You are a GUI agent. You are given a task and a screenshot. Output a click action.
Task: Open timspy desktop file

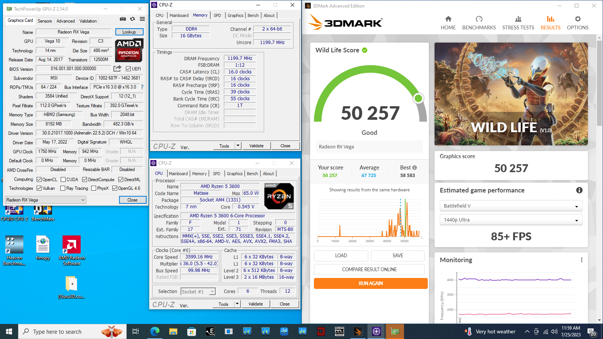click(43, 248)
